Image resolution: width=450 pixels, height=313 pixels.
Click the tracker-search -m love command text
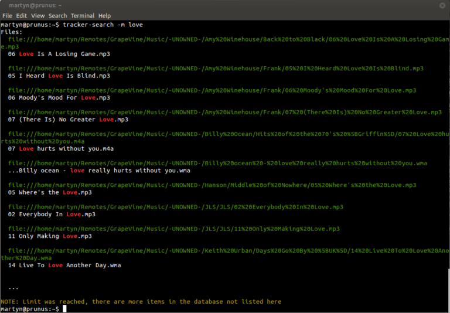tap(103, 25)
